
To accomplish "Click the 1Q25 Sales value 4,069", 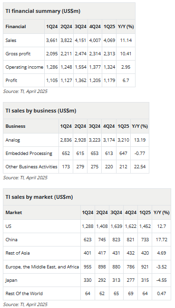I will point(109,40).
